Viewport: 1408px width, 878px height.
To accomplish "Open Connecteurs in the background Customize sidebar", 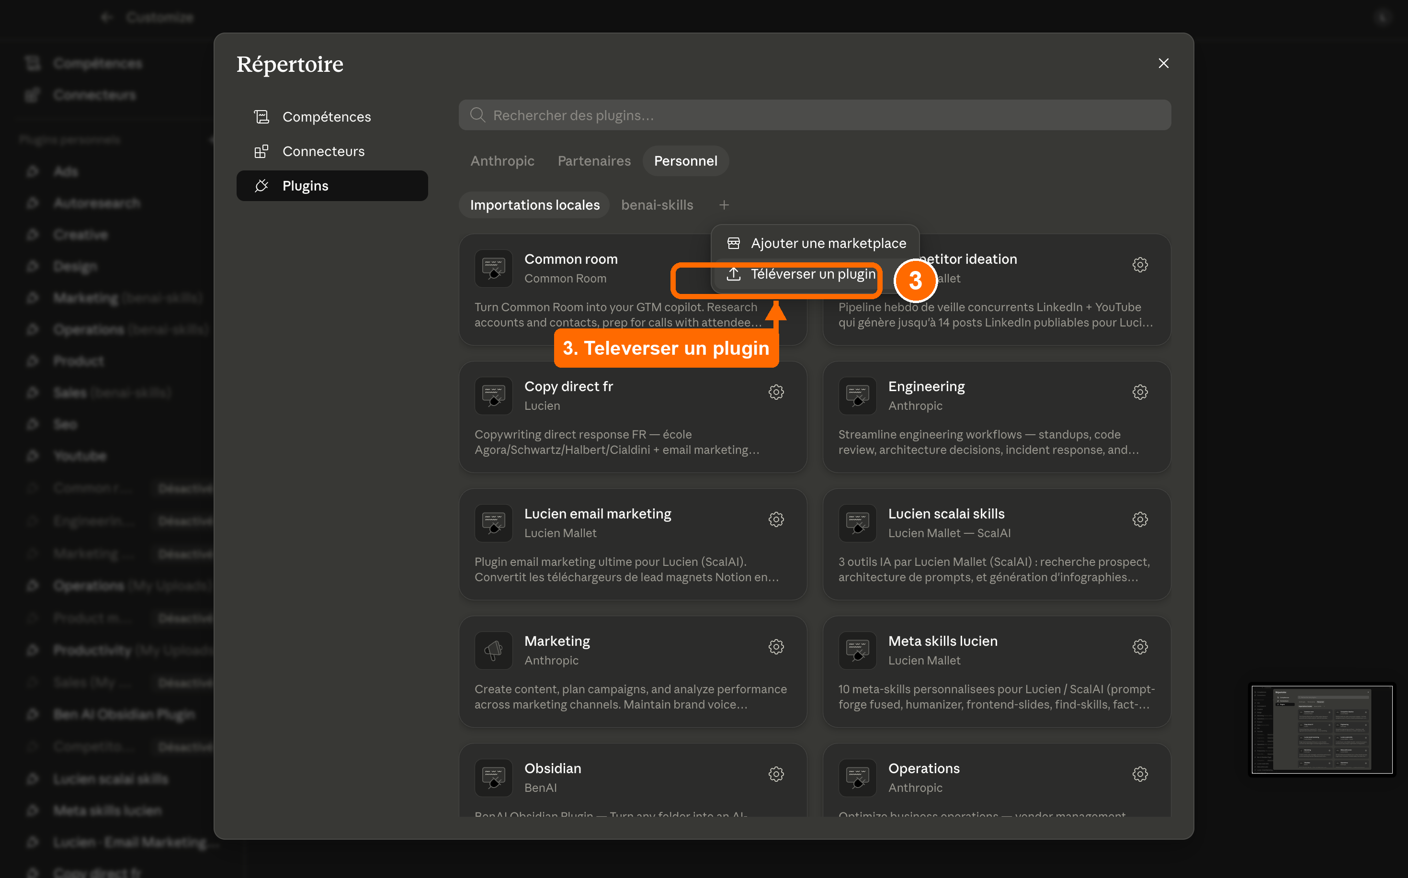I will point(94,95).
